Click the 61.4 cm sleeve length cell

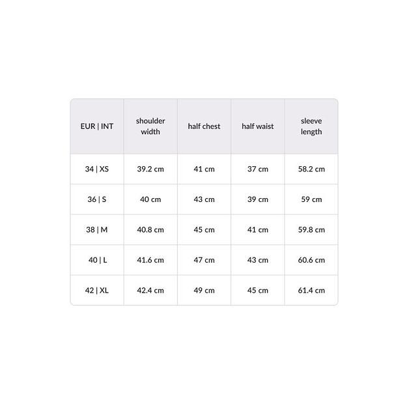pos(311,290)
